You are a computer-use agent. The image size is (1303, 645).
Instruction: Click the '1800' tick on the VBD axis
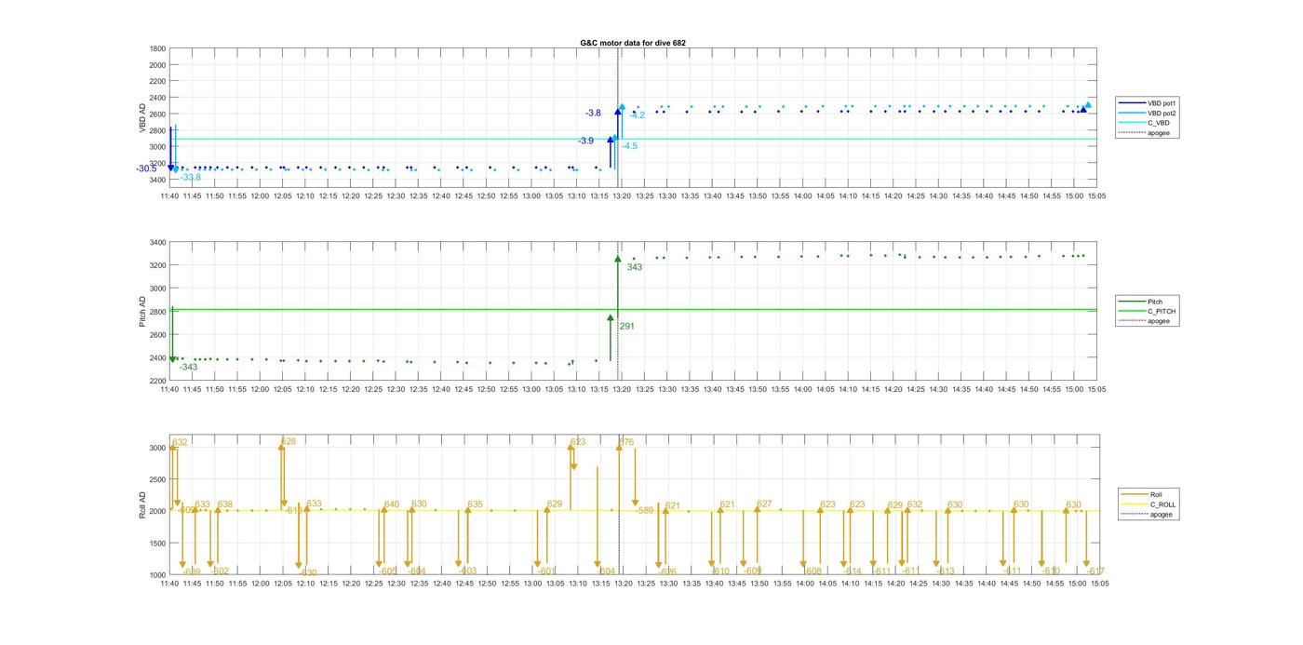click(157, 48)
